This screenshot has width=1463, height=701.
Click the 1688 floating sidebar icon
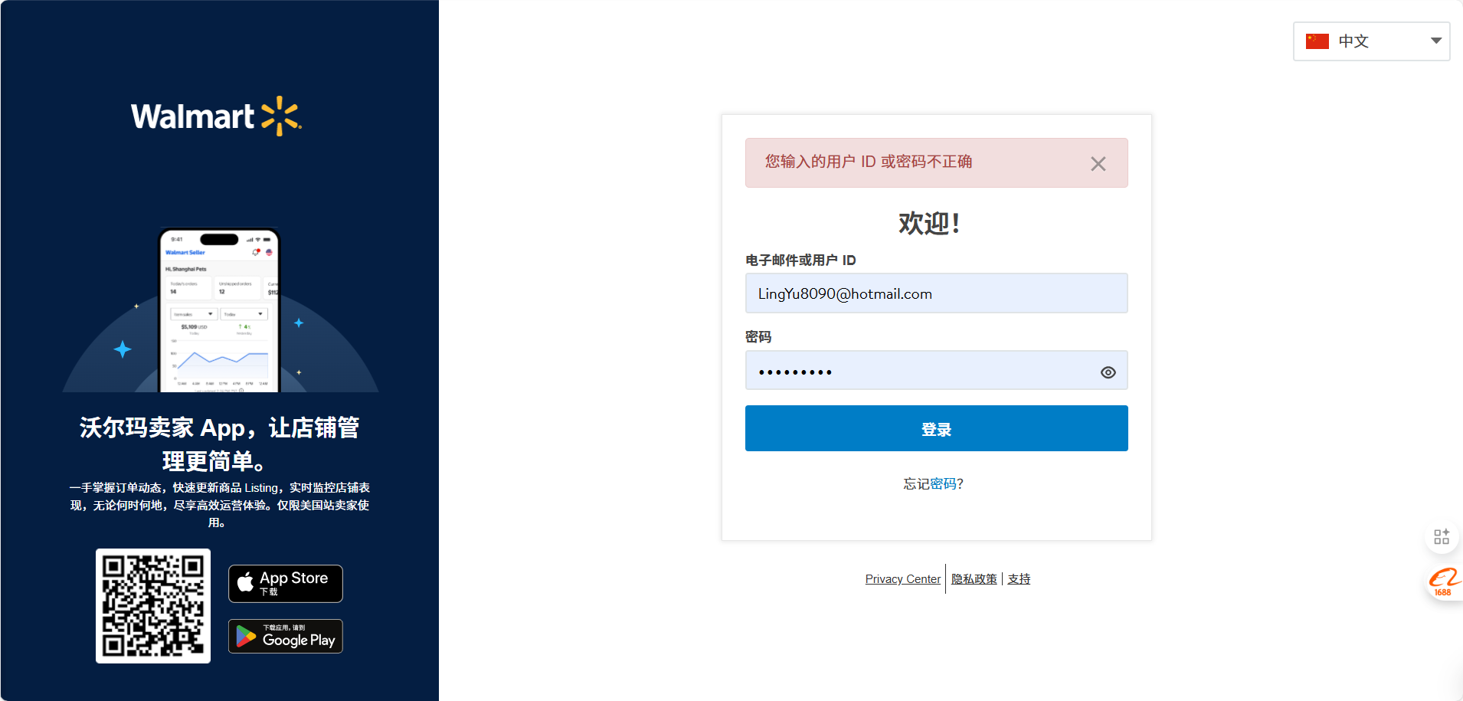point(1443,582)
